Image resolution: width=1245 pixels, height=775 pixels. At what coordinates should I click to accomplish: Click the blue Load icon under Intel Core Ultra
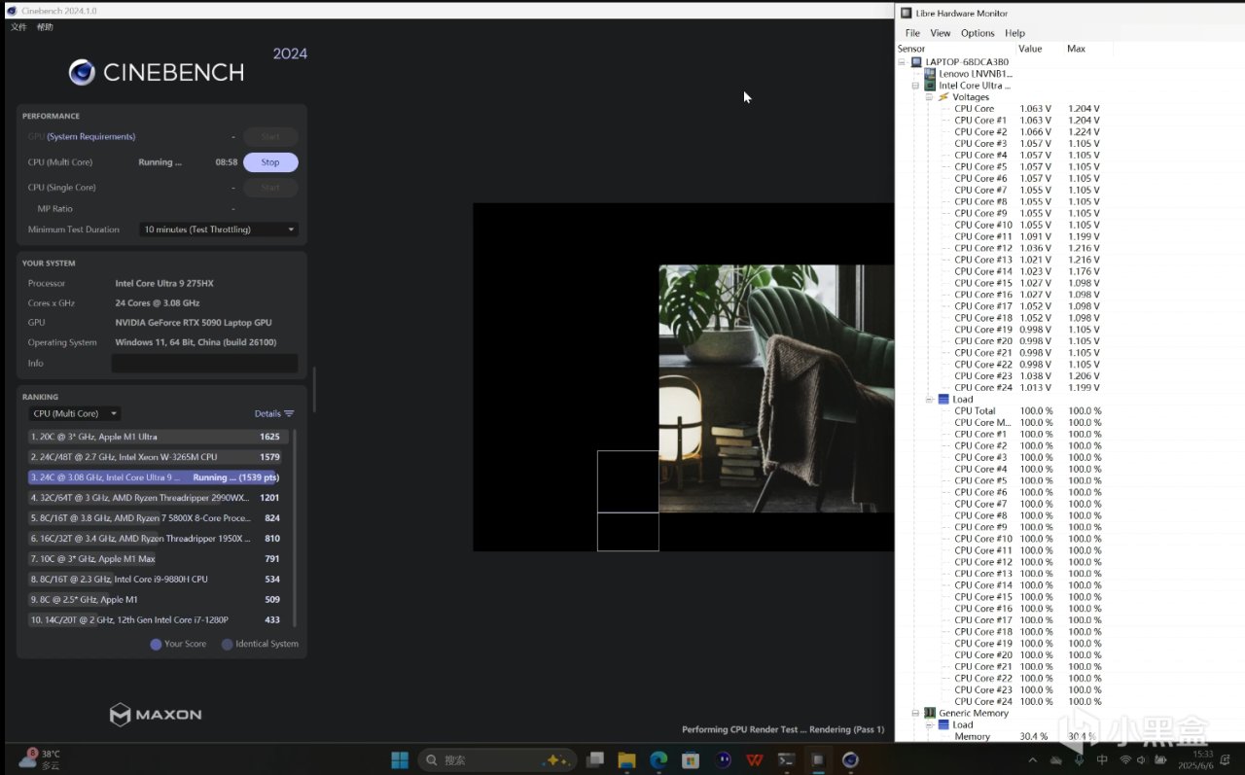[x=943, y=400]
